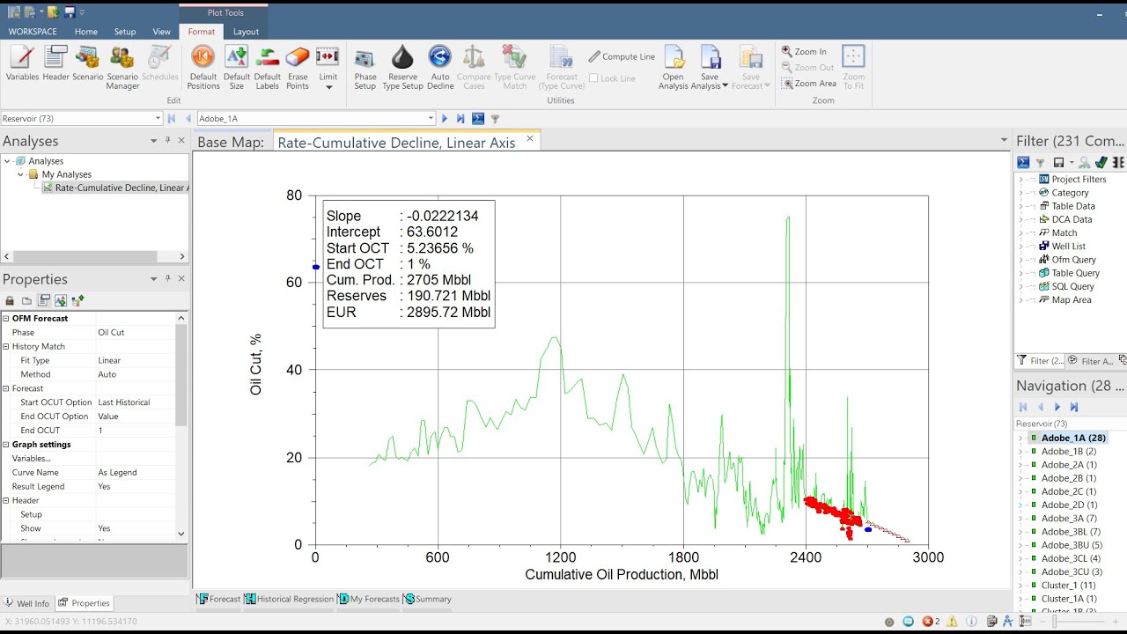
Task: Open the View ribbon tab
Action: pyautogui.click(x=162, y=32)
